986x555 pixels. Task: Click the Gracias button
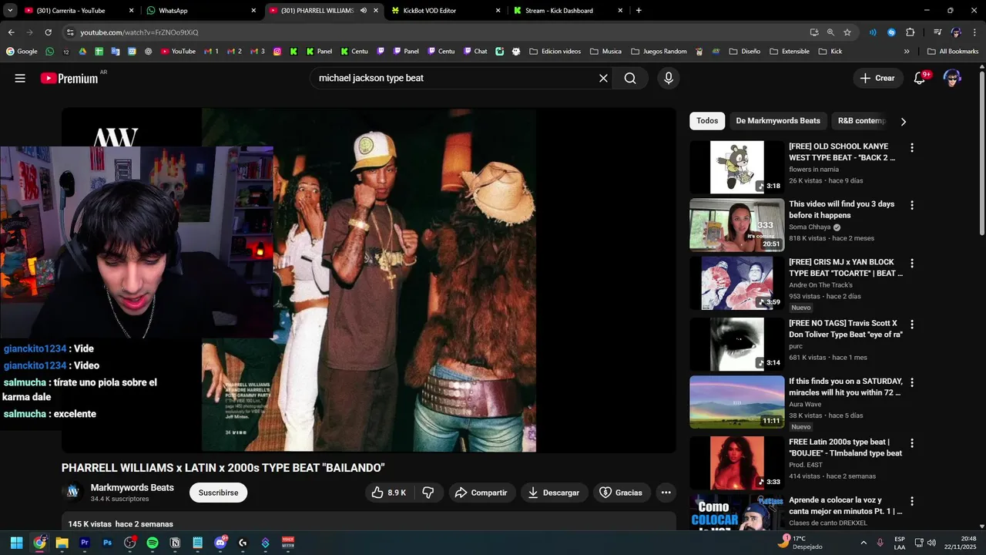[621, 493]
